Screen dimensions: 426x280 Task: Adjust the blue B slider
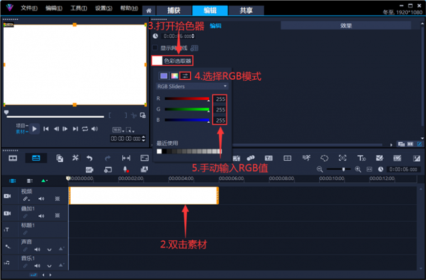click(x=187, y=120)
